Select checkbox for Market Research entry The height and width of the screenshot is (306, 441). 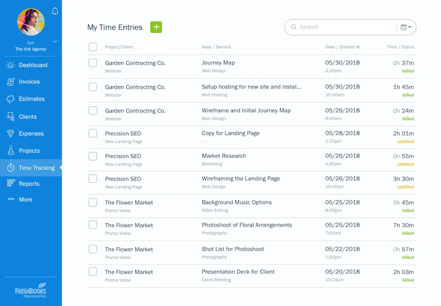[x=93, y=156]
